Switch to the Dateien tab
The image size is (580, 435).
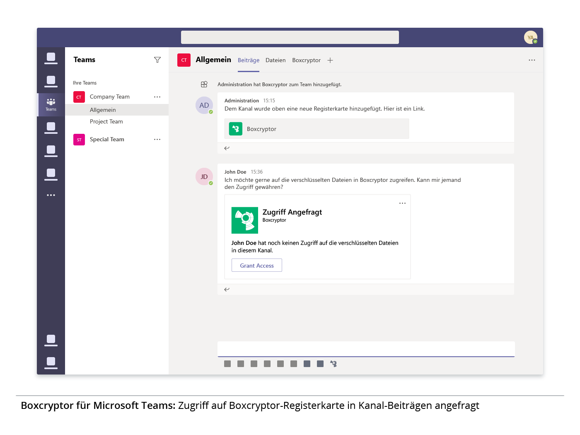tap(275, 60)
